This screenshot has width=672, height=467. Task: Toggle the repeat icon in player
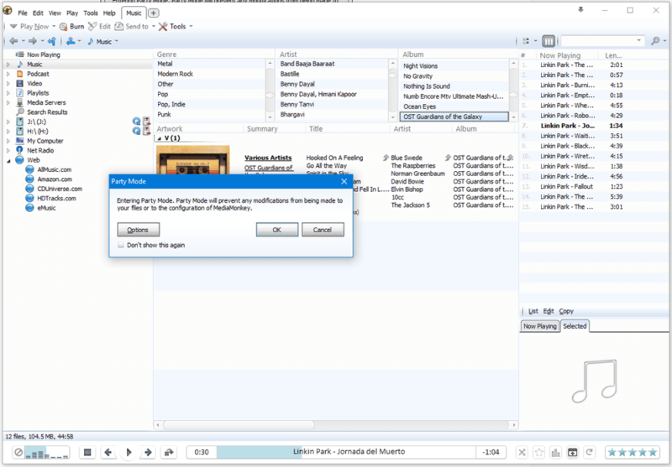tap(590, 452)
